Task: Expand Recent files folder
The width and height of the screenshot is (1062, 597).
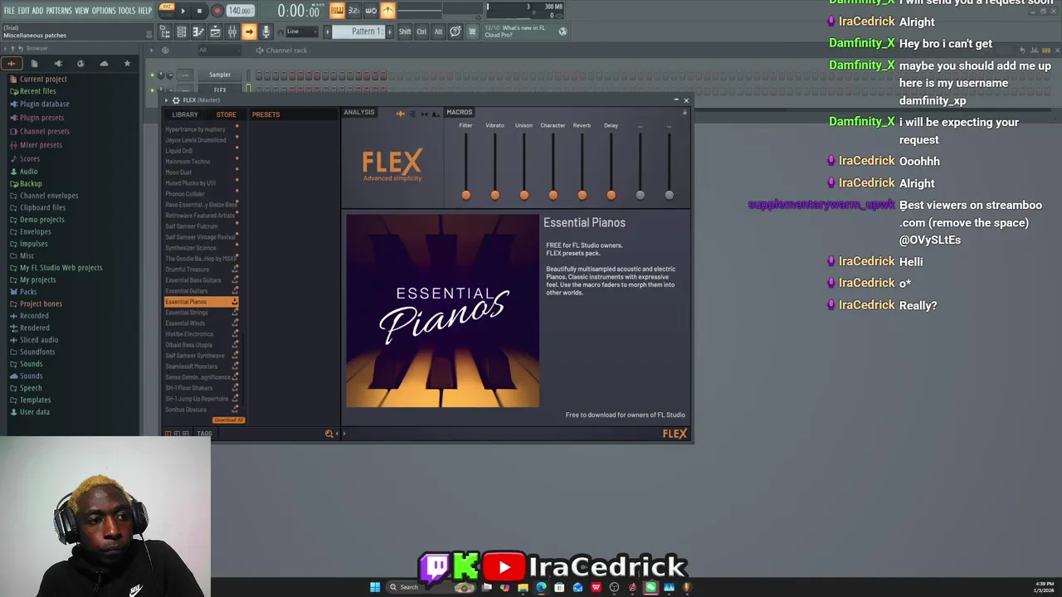Action: 37,91
